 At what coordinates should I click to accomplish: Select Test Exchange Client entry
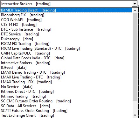(66, 115)
